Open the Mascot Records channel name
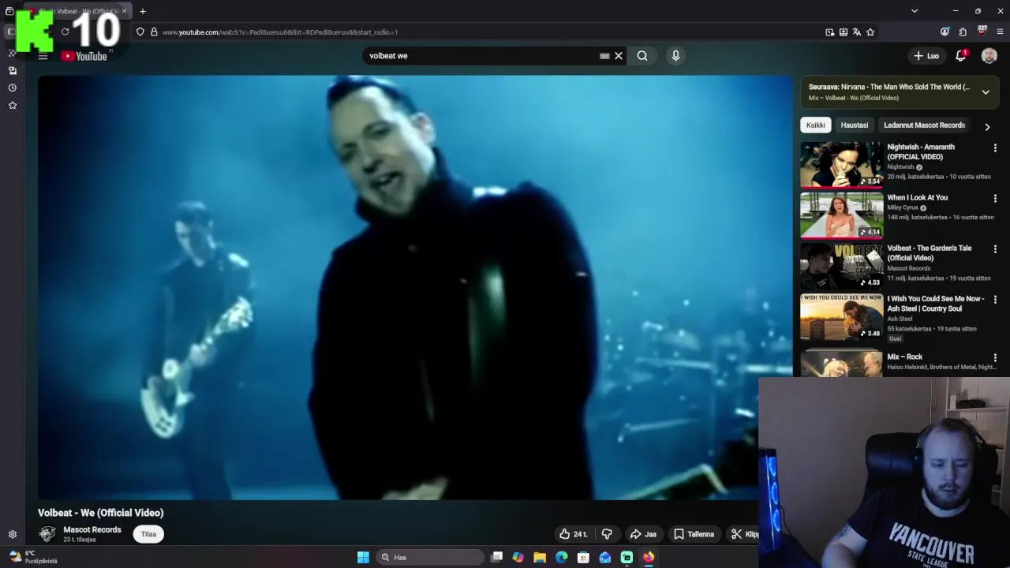The image size is (1010, 568). tap(92, 529)
